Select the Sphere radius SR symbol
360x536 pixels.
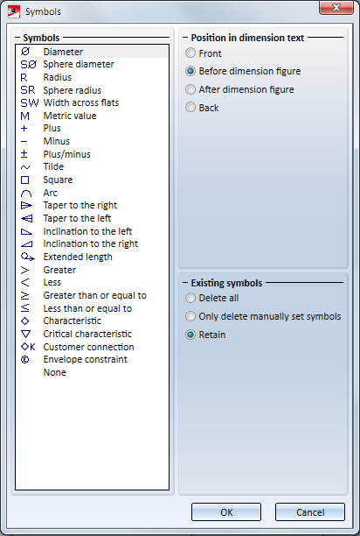(28, 90)
